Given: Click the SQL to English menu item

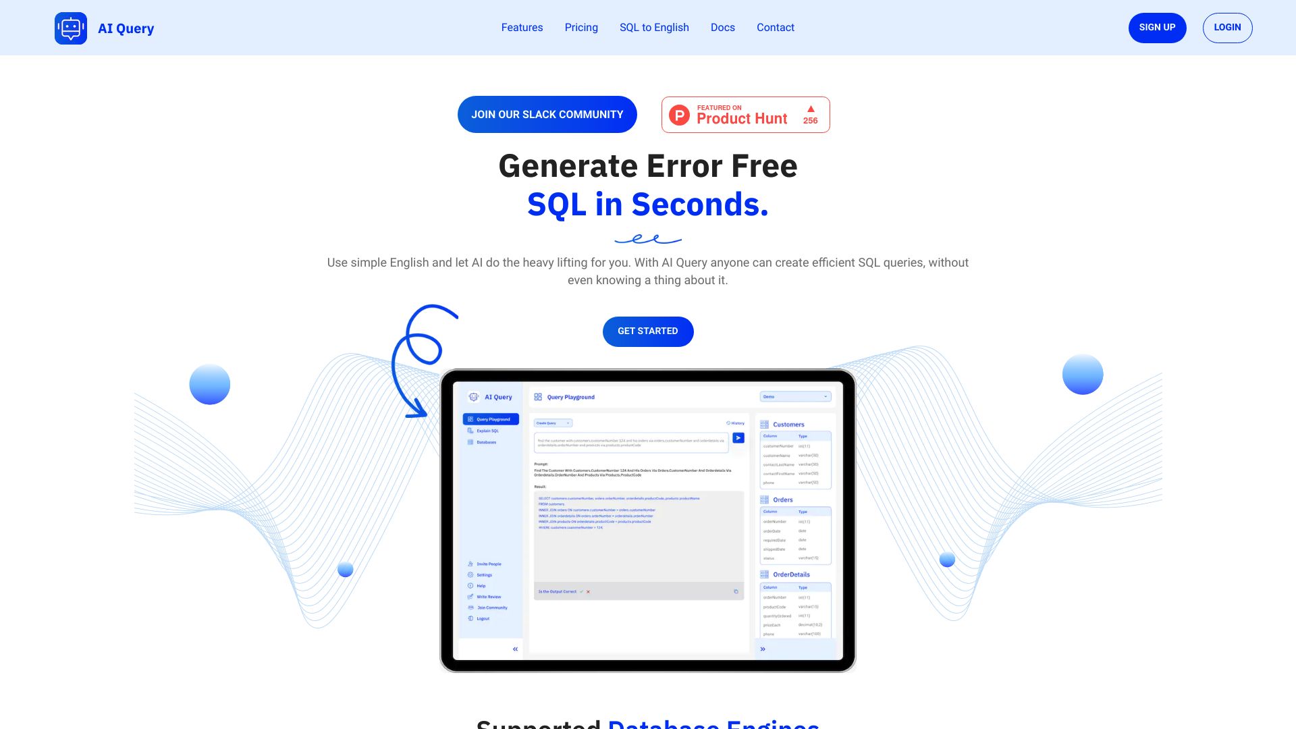Looking at the screenshot, I should 654,28.
